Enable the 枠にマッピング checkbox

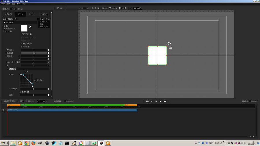coord(22,44)
